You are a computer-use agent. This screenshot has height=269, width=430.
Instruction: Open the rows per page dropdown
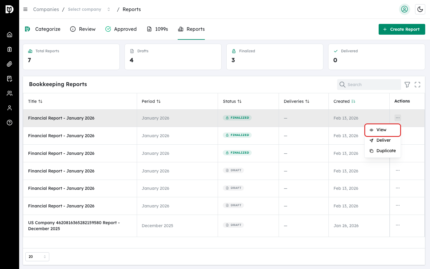tap(37, 257)
